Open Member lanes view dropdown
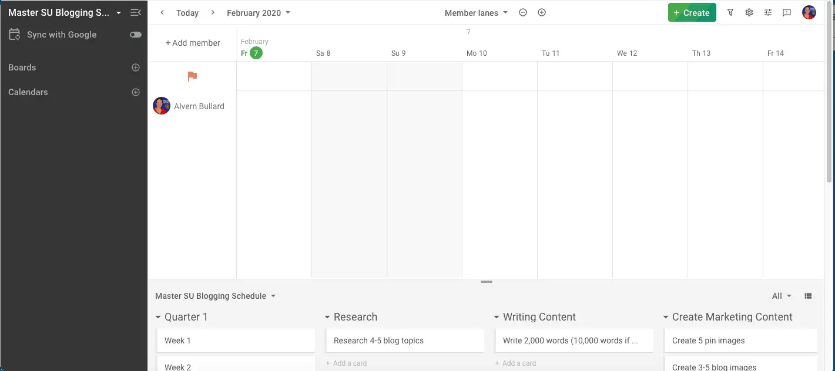Screen dimensions: 835x371 pyautogui.click(x=476, y=13)
